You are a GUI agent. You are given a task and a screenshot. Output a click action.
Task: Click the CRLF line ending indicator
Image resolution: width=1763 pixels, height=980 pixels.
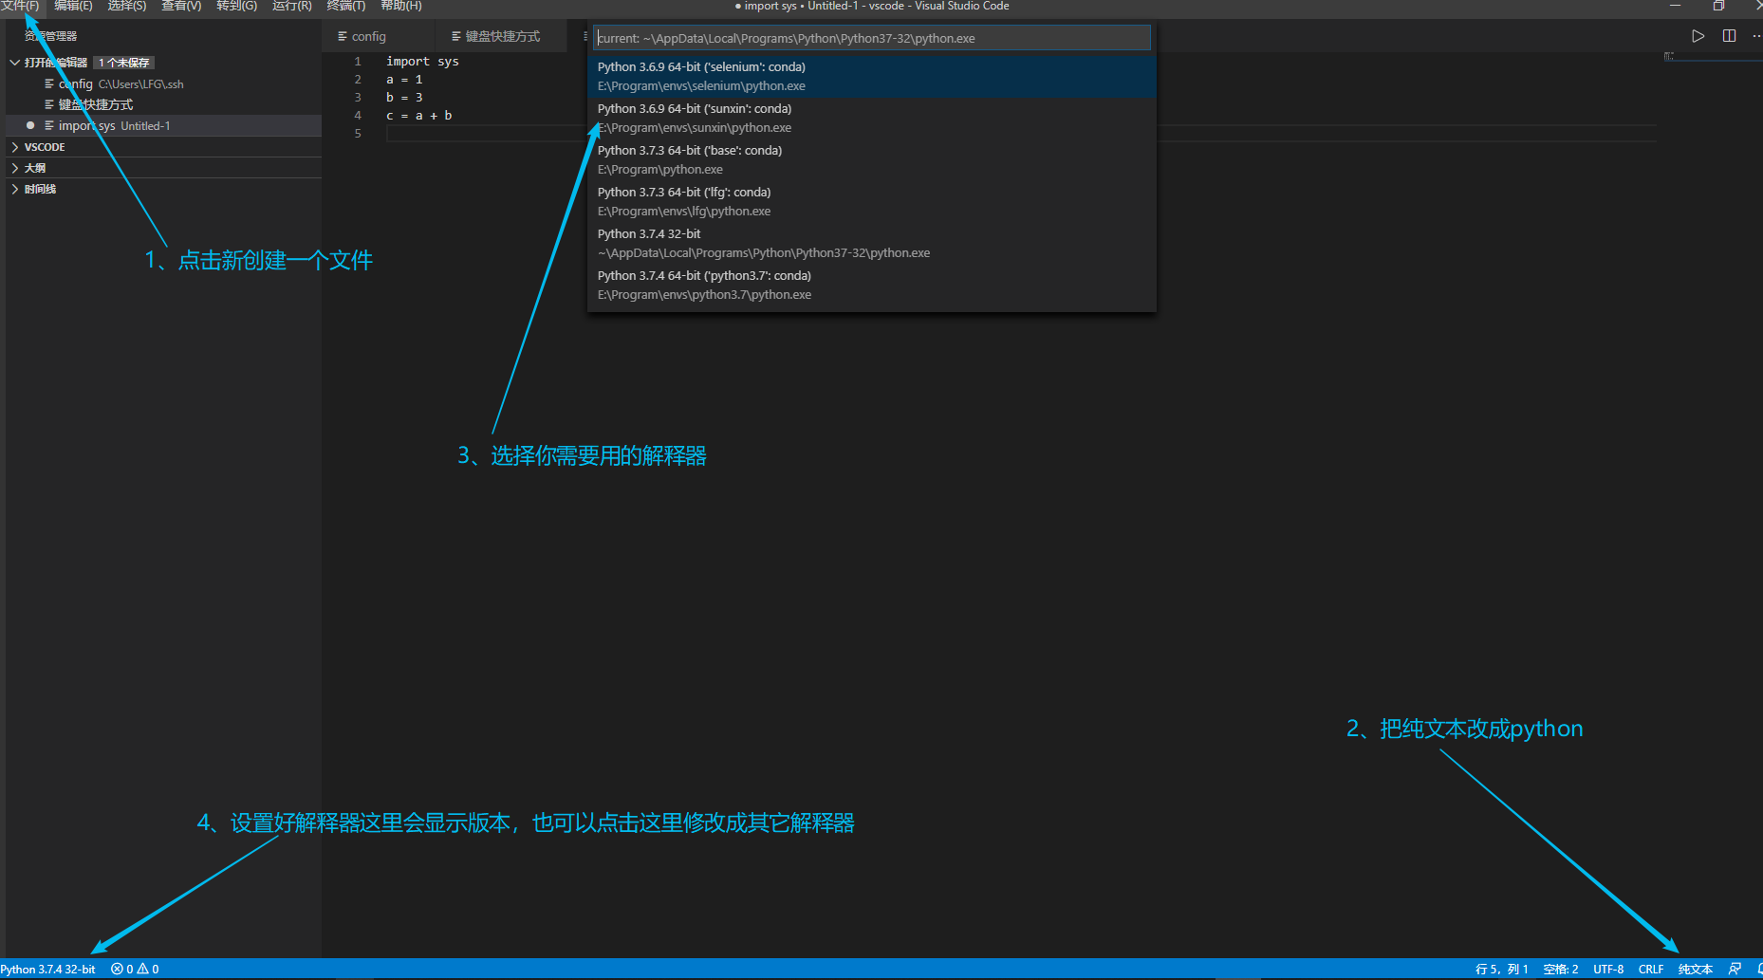tap(1651, 969)
